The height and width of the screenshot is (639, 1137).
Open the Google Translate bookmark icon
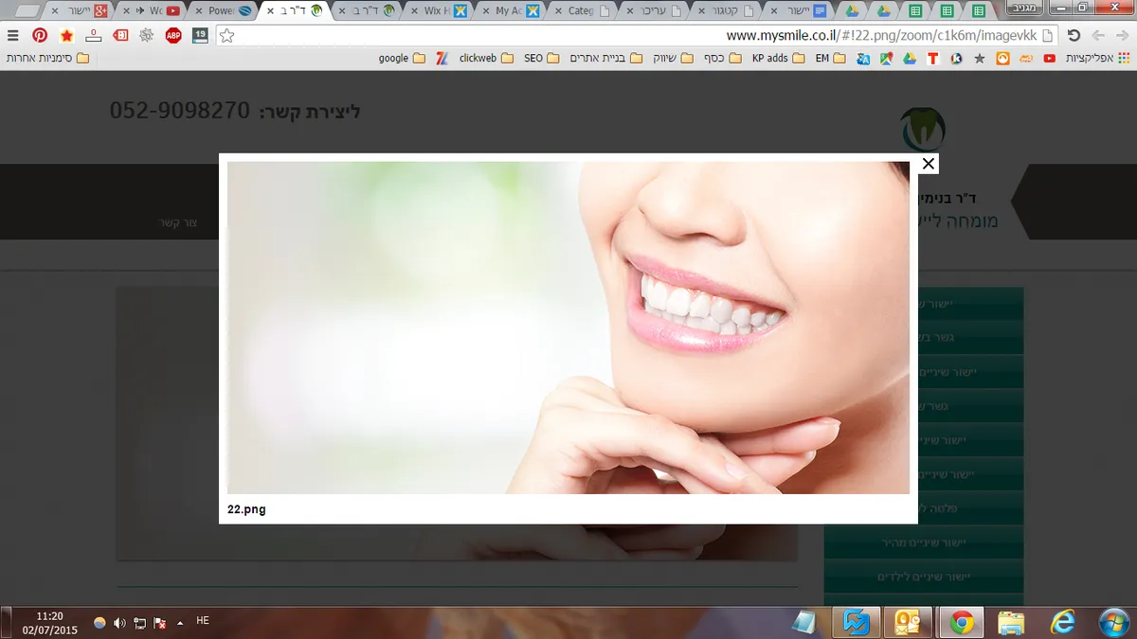(863, 58)
